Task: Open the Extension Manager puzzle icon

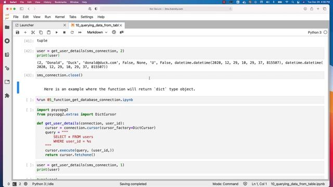Action: [x=7, y=96]
